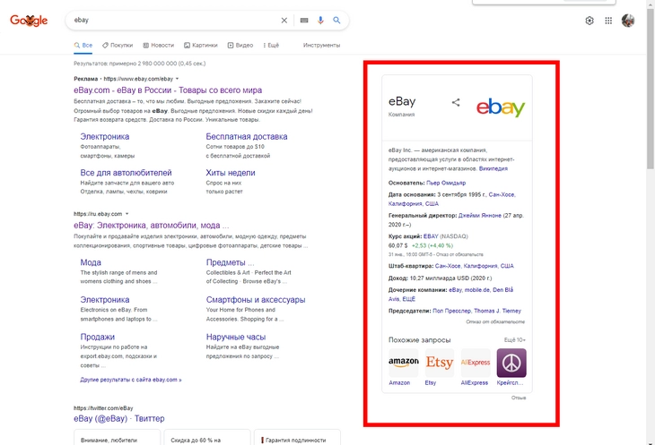Screen dimensions: 655x445
Task: Click Другие результаты с сайта ebay.com
Action: [131, 380]
